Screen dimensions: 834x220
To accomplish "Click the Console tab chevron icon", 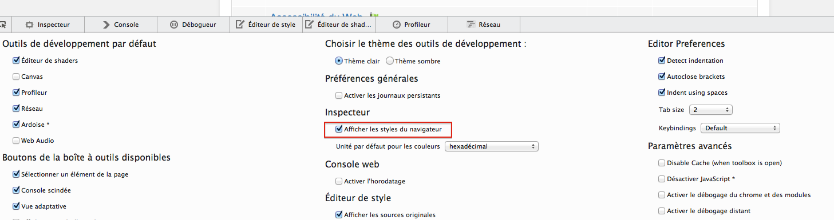I will (x=106, y=25).
